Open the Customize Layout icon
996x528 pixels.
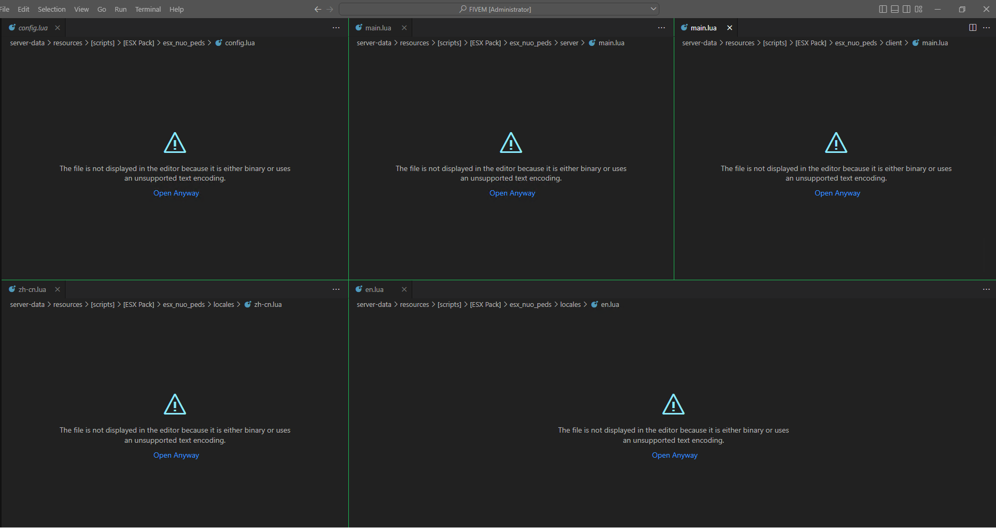919,9
